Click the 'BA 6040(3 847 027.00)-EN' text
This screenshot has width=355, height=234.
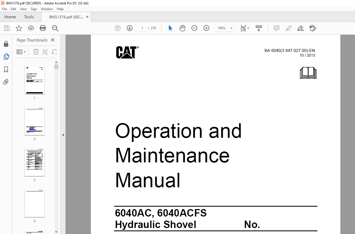[290, 51]
